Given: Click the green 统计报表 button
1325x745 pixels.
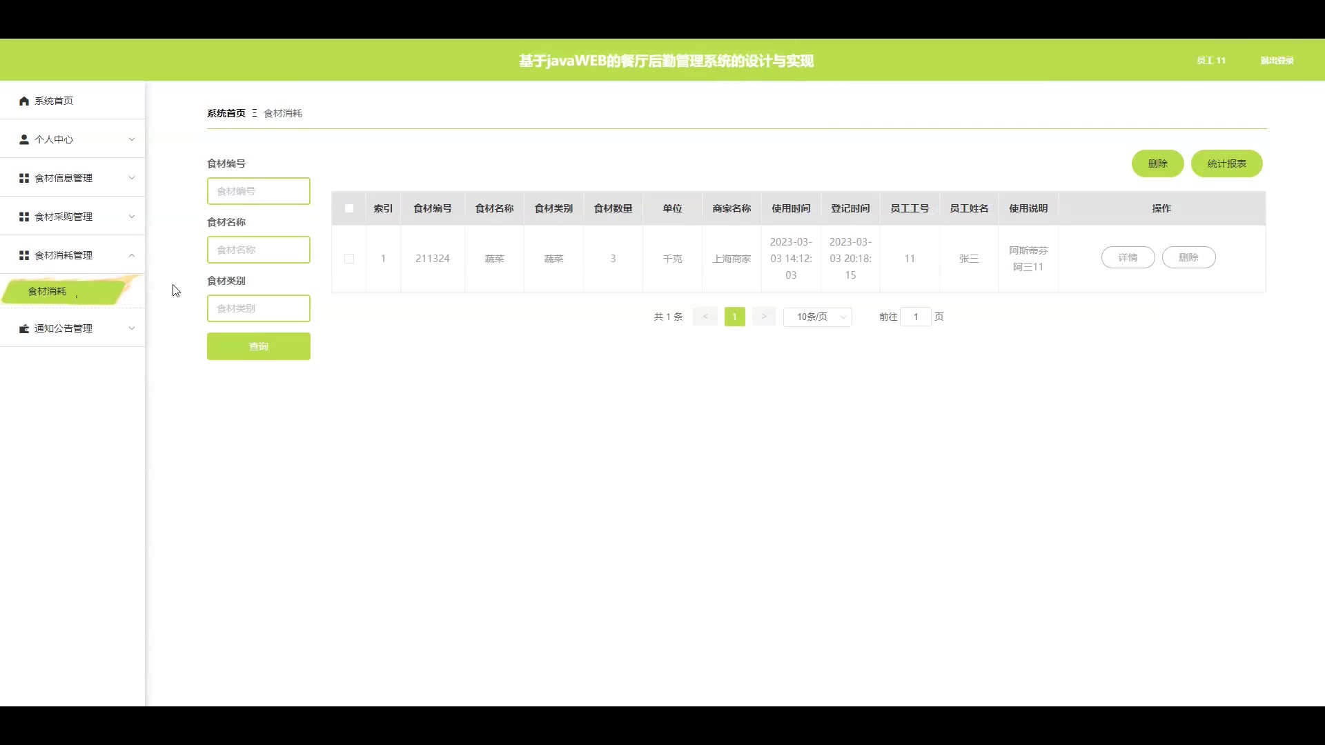Looking at the screenshot, I should click(1226, 163).
